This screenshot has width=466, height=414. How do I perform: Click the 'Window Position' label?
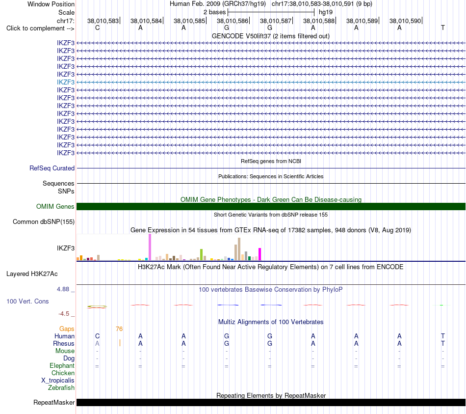coord(51,4)
